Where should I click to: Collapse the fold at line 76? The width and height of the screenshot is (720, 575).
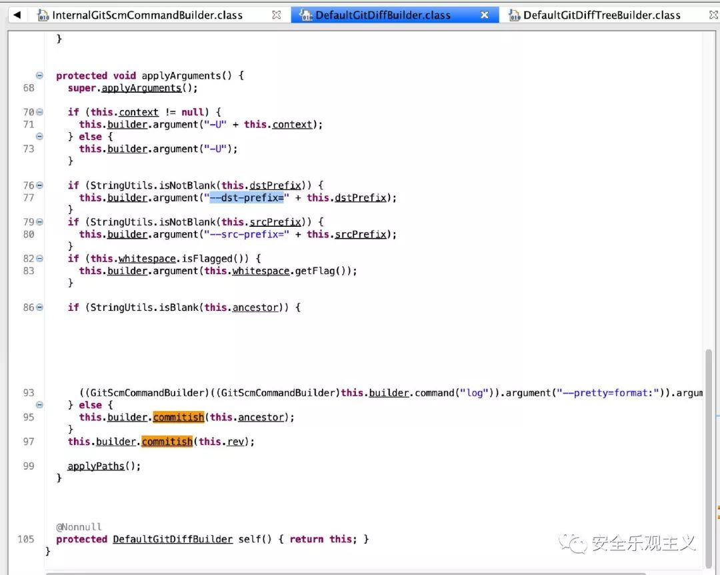tap(39, 185)
